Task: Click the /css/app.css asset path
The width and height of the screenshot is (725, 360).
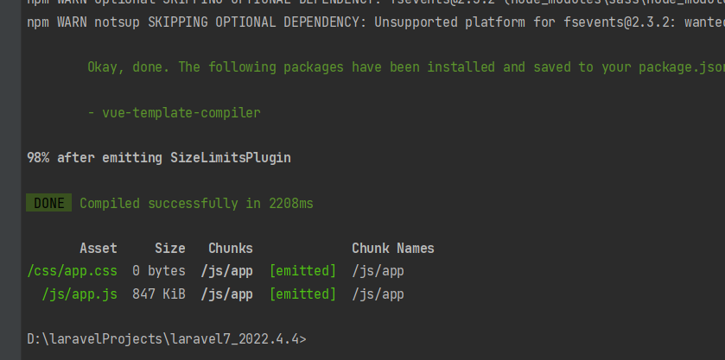Action: point(72,271)
